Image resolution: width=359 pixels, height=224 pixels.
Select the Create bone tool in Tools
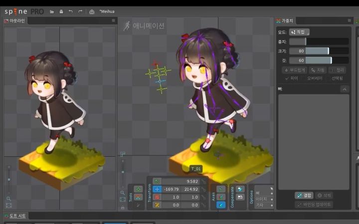pos(138,205)
